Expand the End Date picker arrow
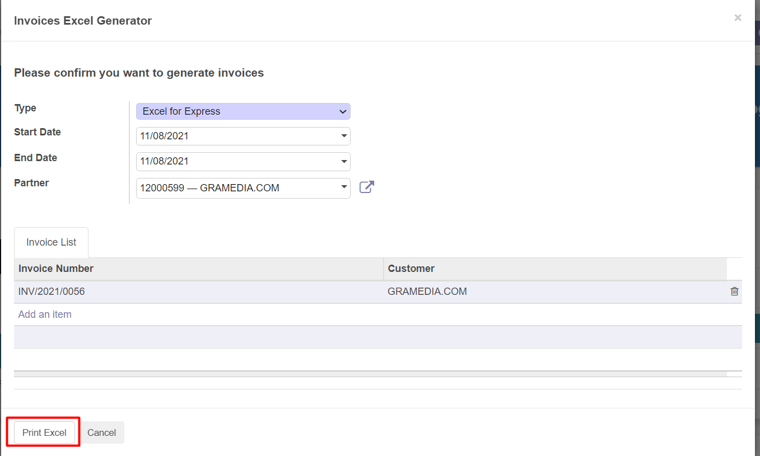The height and width of the screenshot is (456, 760). point(343,162)
